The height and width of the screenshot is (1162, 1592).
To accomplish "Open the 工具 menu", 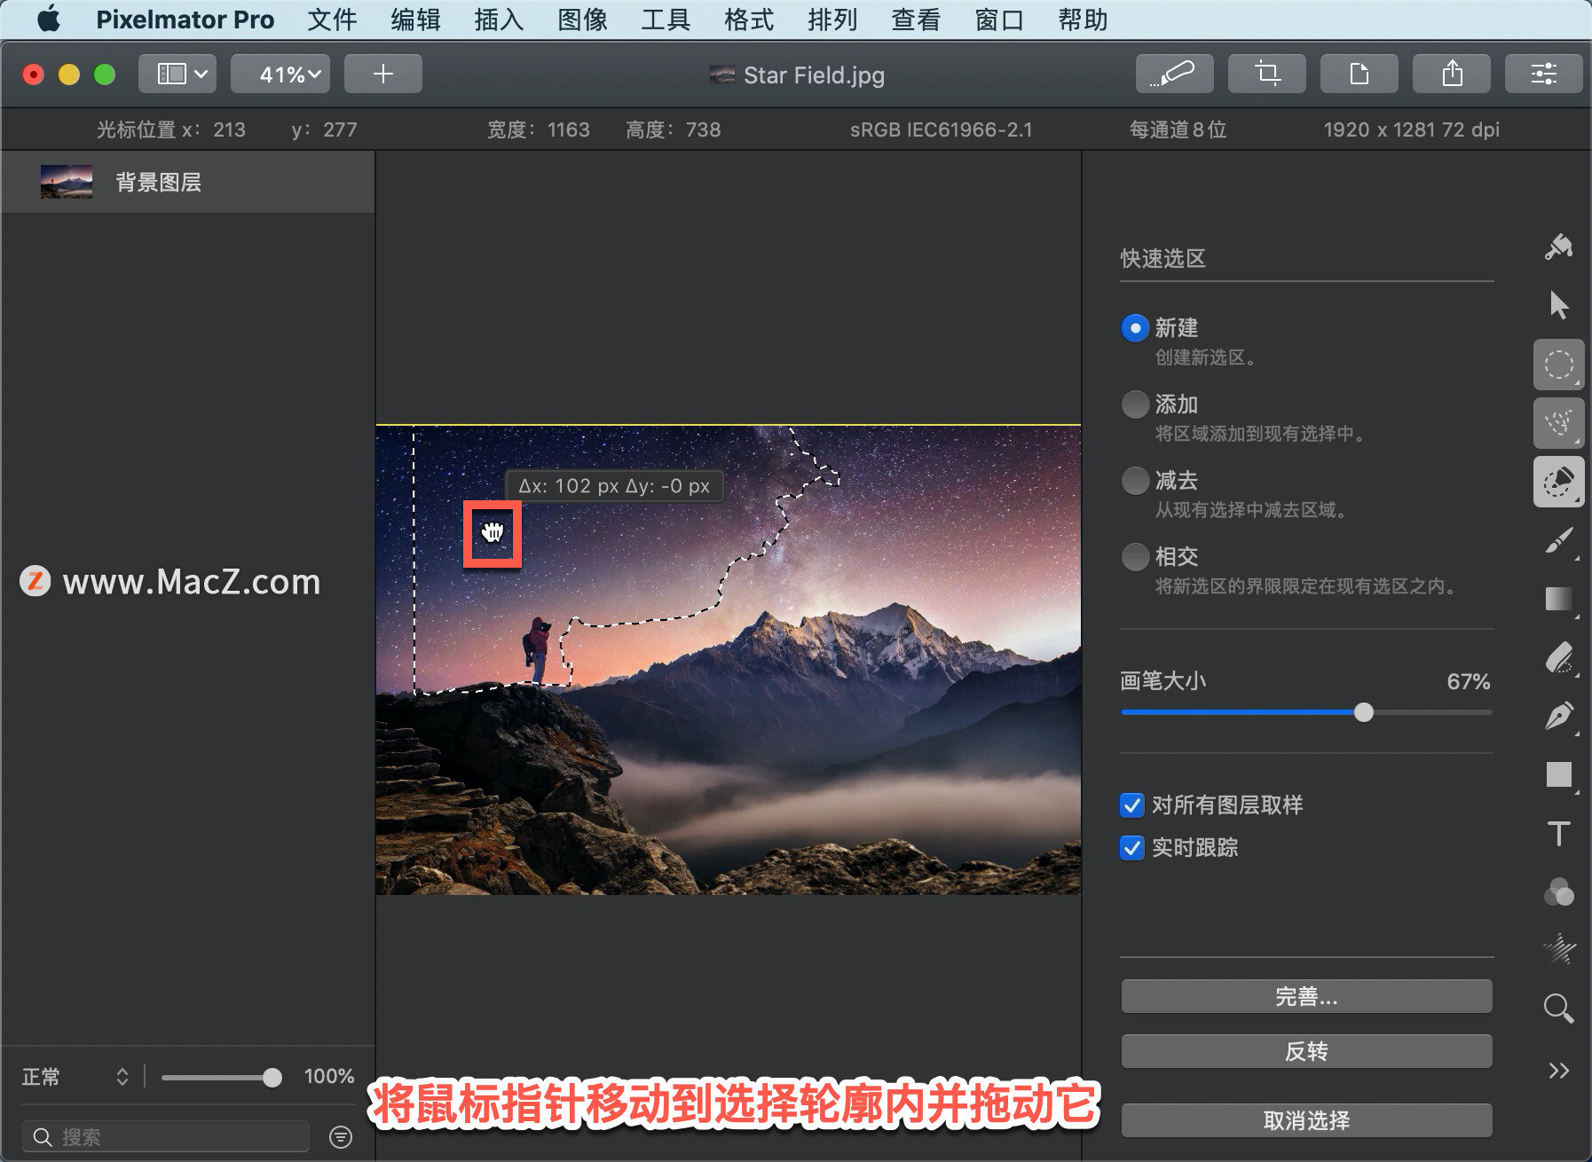I will point(666,20).
